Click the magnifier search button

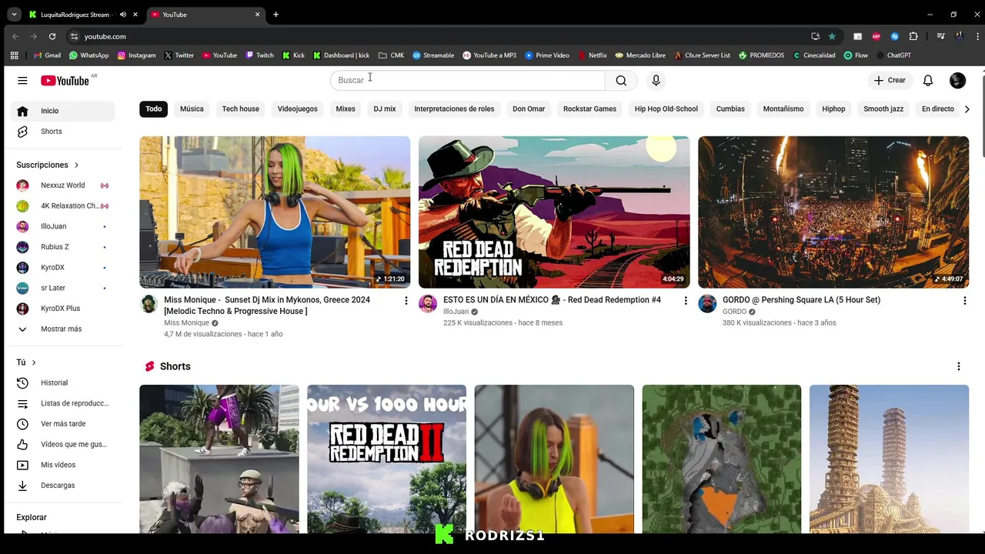tap(621, 80)
